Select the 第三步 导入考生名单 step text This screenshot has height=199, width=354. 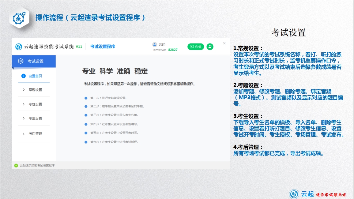(114, 115)
